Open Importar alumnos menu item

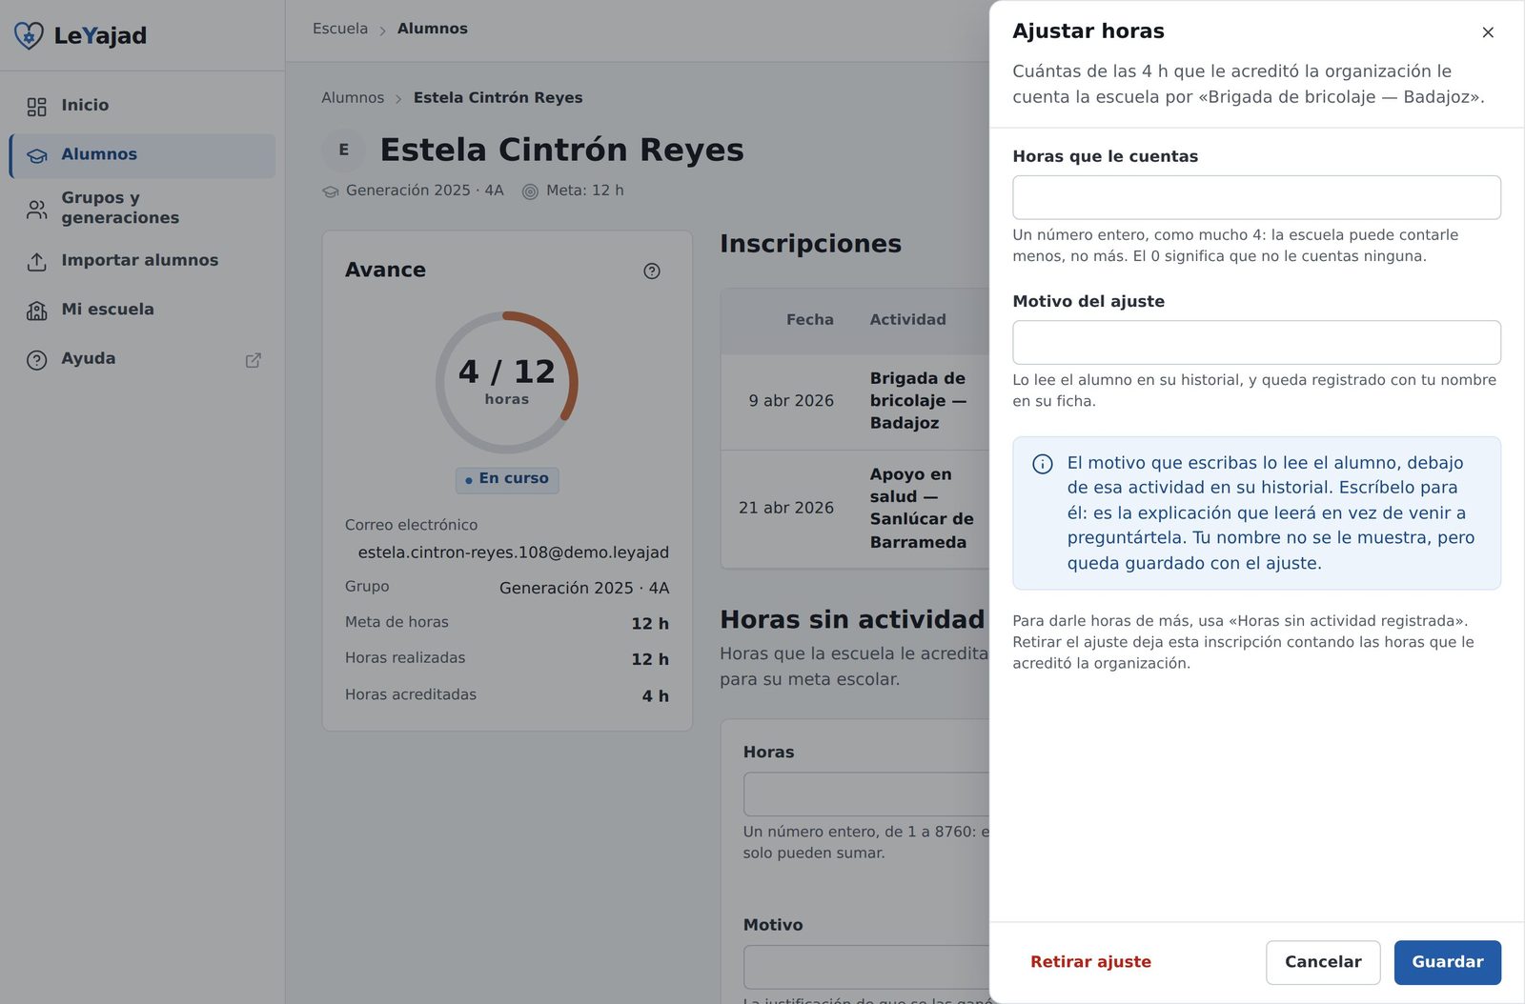tap(142, 261)
